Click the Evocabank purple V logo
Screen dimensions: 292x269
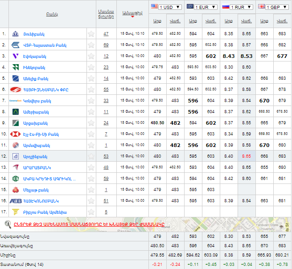pyautogui.click(x=16, y=56)
